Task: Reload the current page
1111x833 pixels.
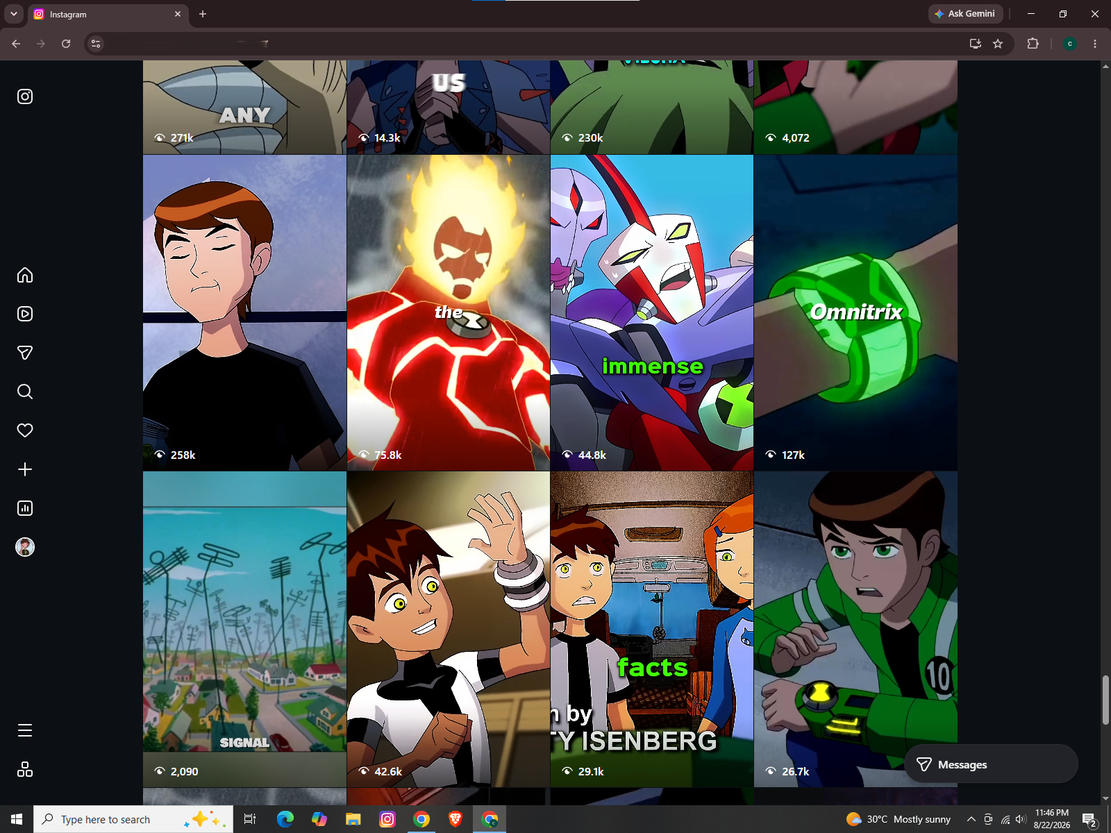Action: pos(66,44)
